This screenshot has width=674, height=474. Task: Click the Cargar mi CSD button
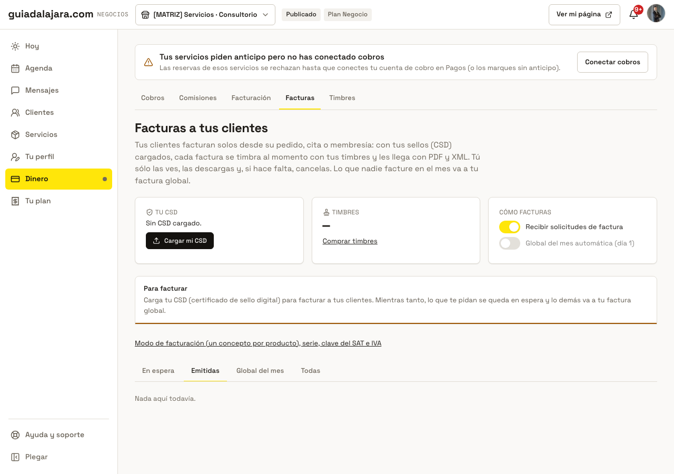coord(180,241)
